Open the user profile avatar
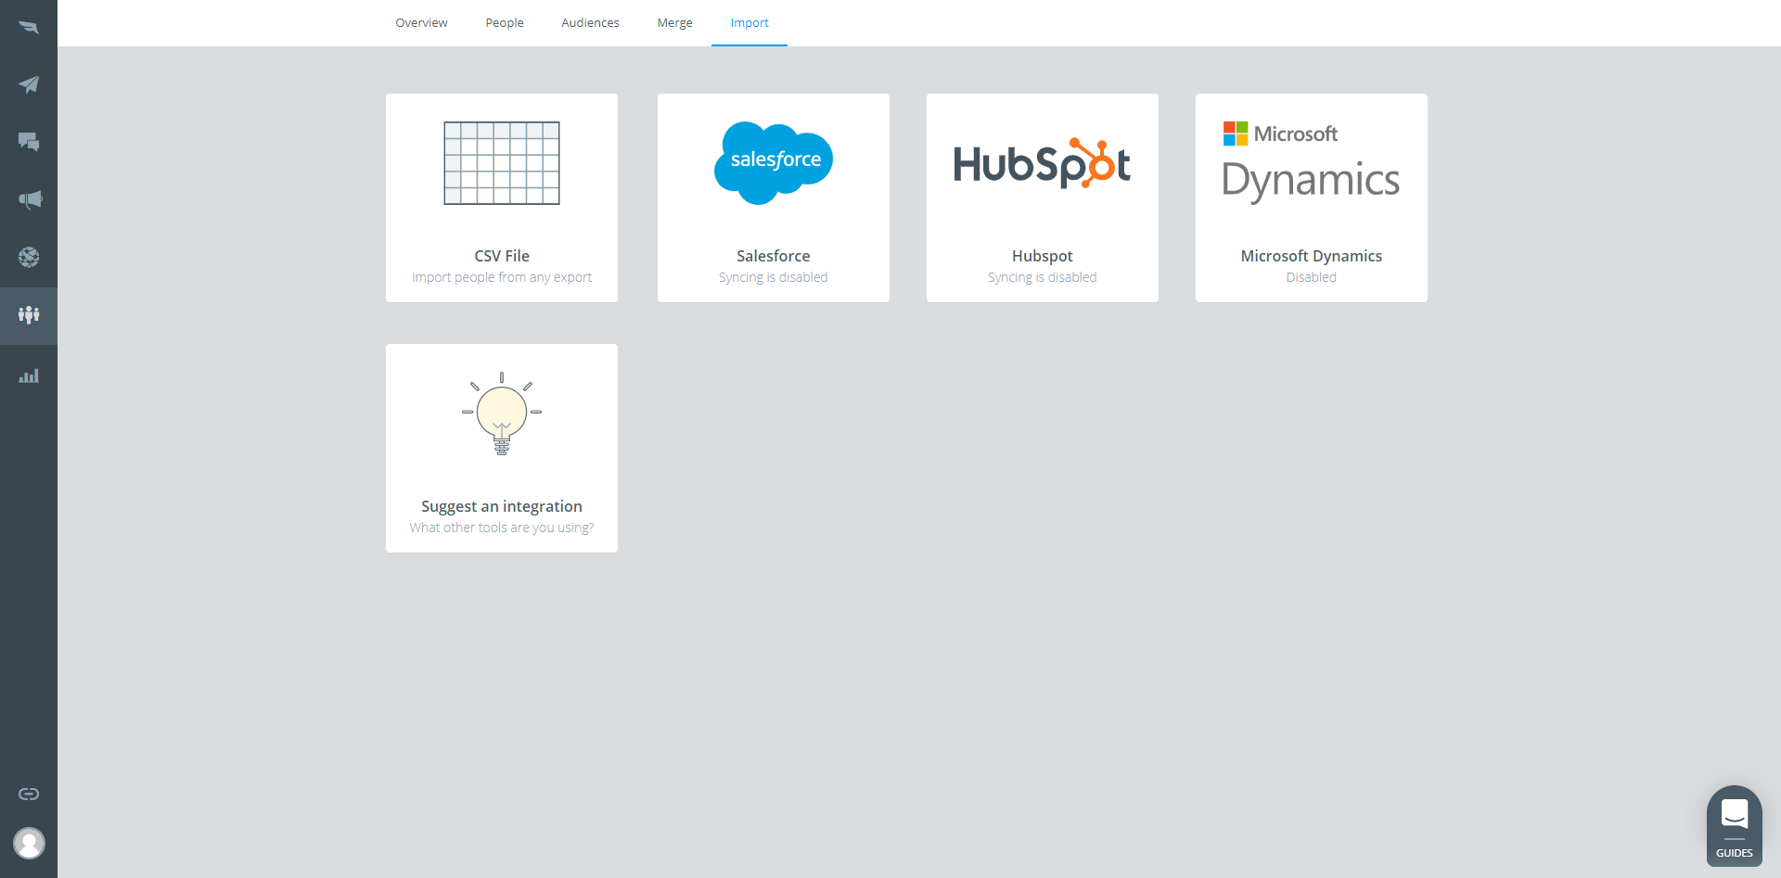Screen dimensions: 1781x878 coord(29,844)
